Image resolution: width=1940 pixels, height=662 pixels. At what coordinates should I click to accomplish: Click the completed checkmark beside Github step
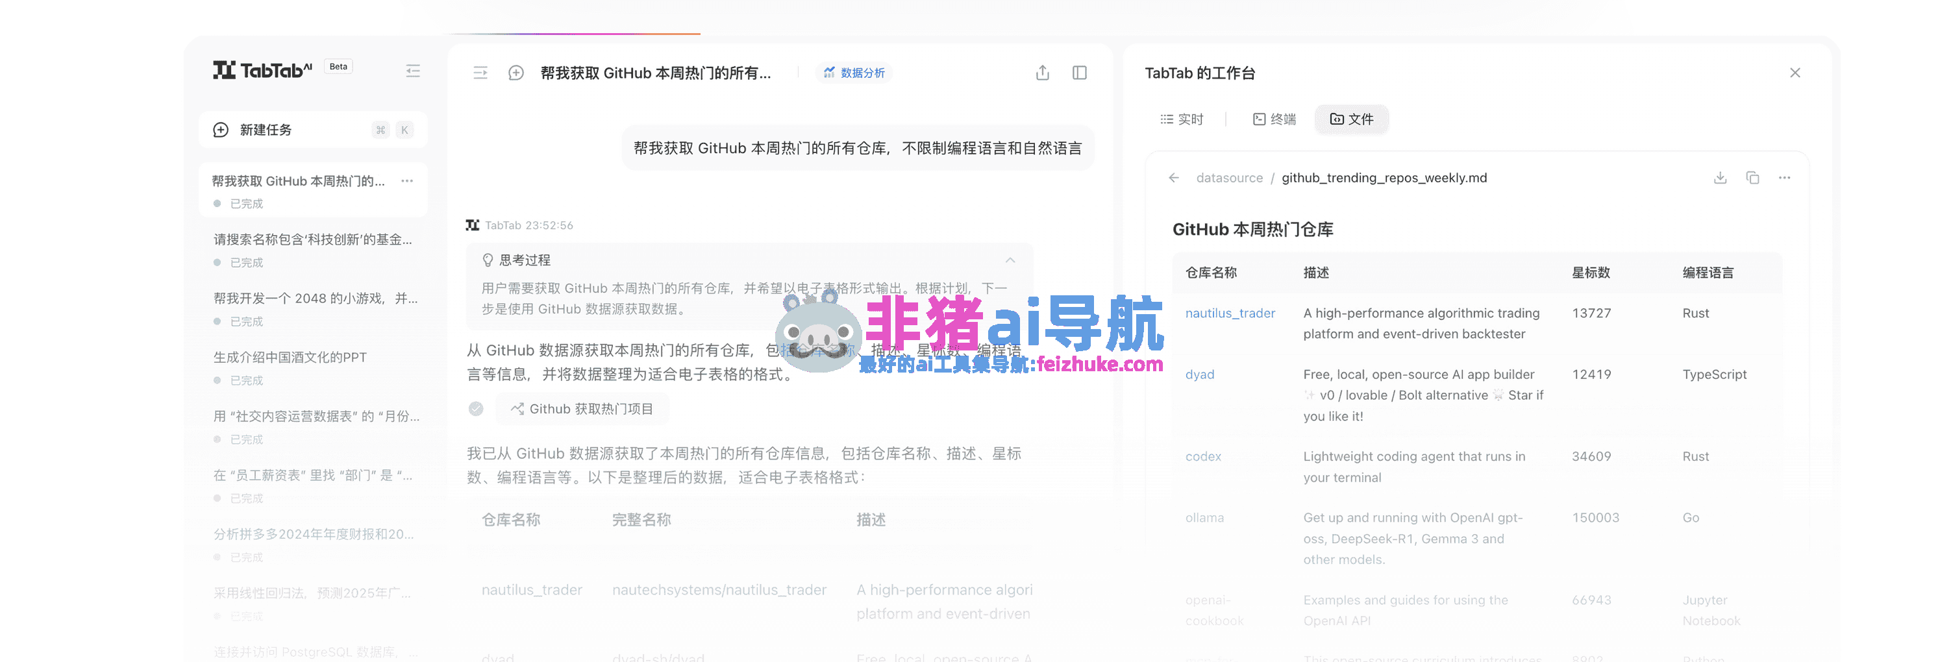476,409
